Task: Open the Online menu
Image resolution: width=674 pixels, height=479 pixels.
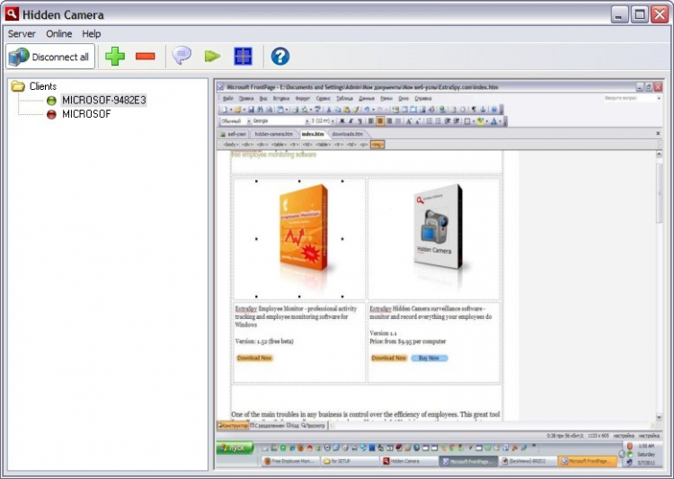Action: pyautogui.click(x=59, y=33)
